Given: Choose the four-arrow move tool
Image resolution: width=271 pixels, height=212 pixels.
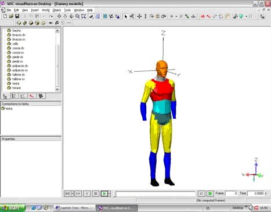Looking at the screenshot, I should click(x=139, y=17).
